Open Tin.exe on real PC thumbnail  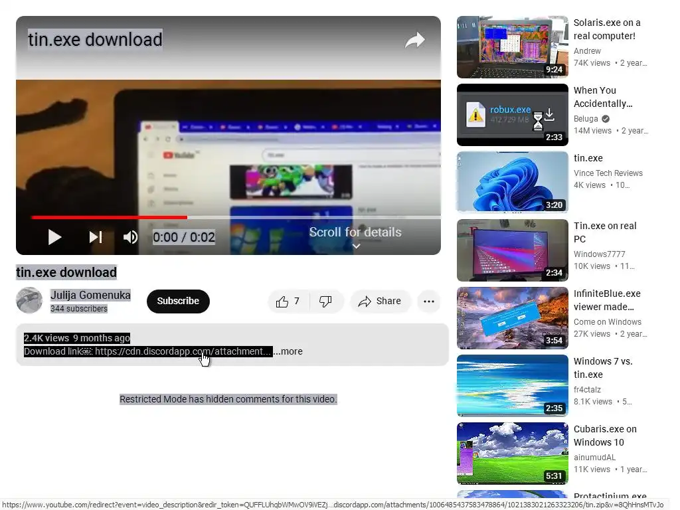(512, 250)
